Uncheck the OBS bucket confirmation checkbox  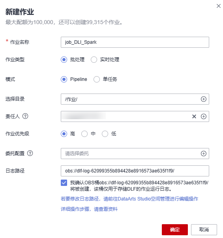[64, 183]
